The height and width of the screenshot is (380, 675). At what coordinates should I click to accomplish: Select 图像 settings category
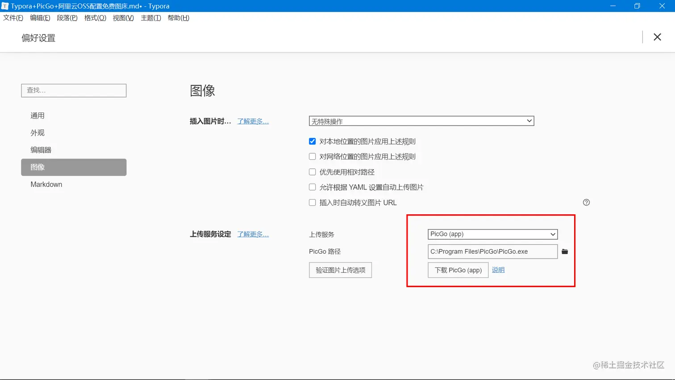coord(74,167)
